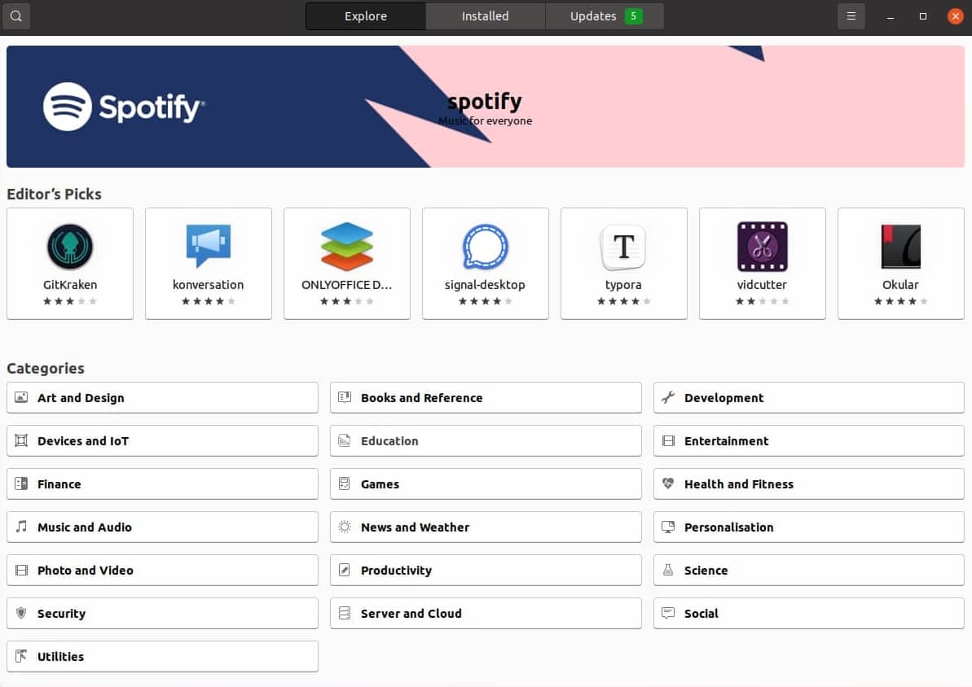Click the Entertainment film icon
Viewport: 972px width, 687px height.
click(x=668, y=440)
